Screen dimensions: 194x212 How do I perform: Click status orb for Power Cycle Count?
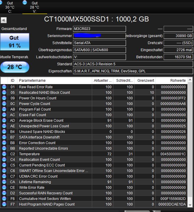(x=4, y=104)
